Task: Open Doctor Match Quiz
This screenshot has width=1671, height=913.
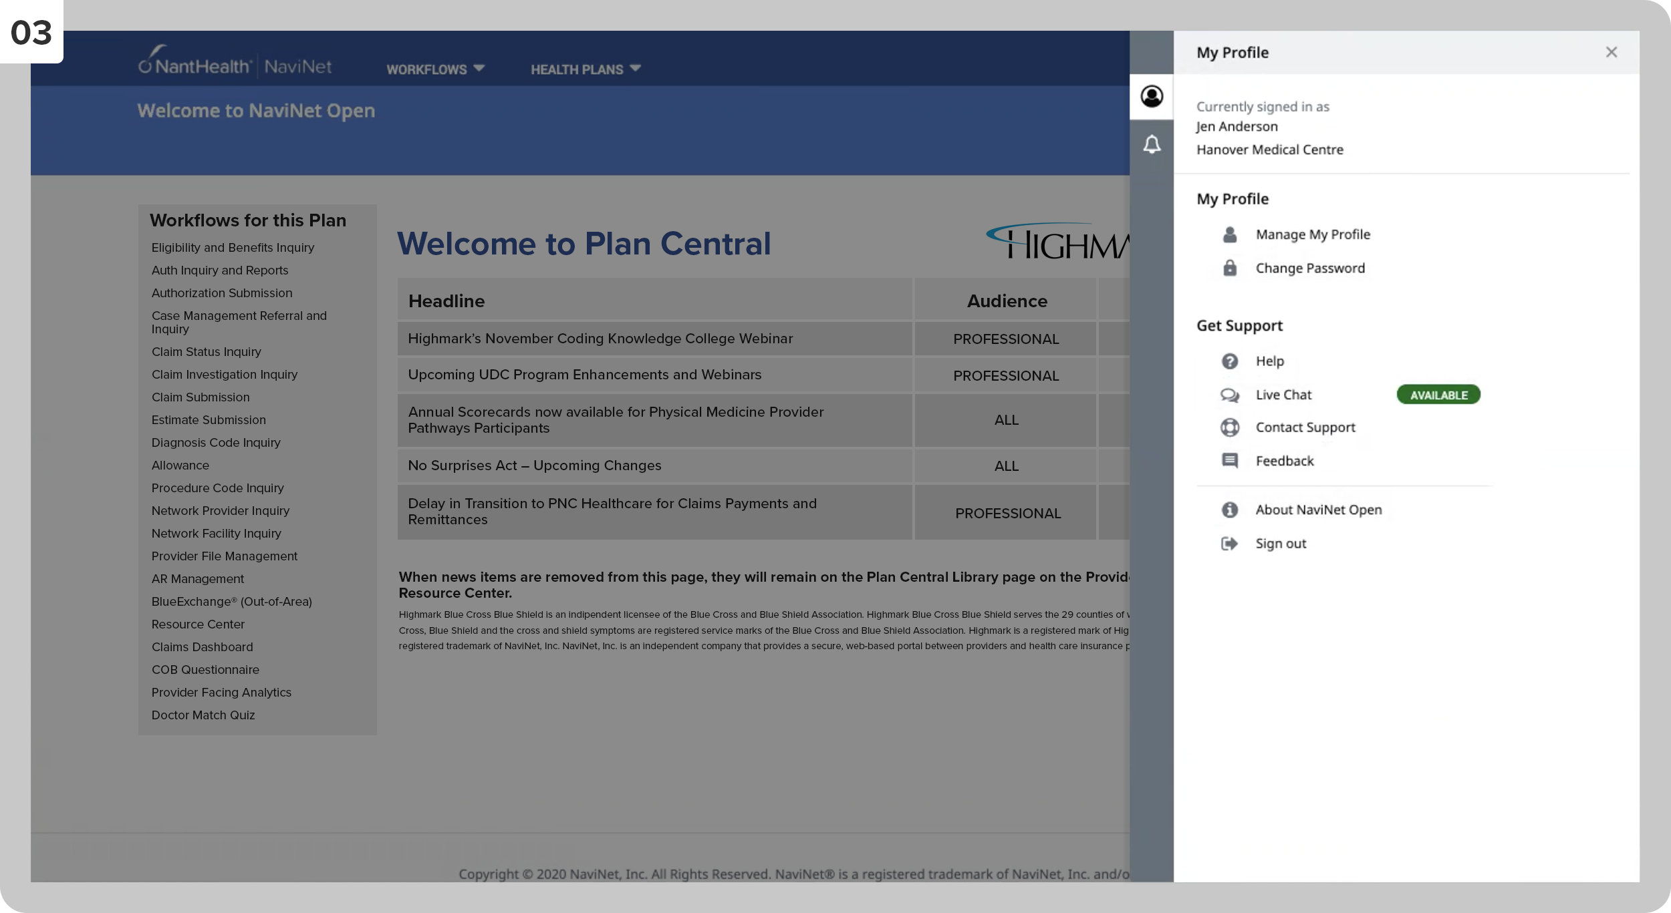Action: (203, 715)
